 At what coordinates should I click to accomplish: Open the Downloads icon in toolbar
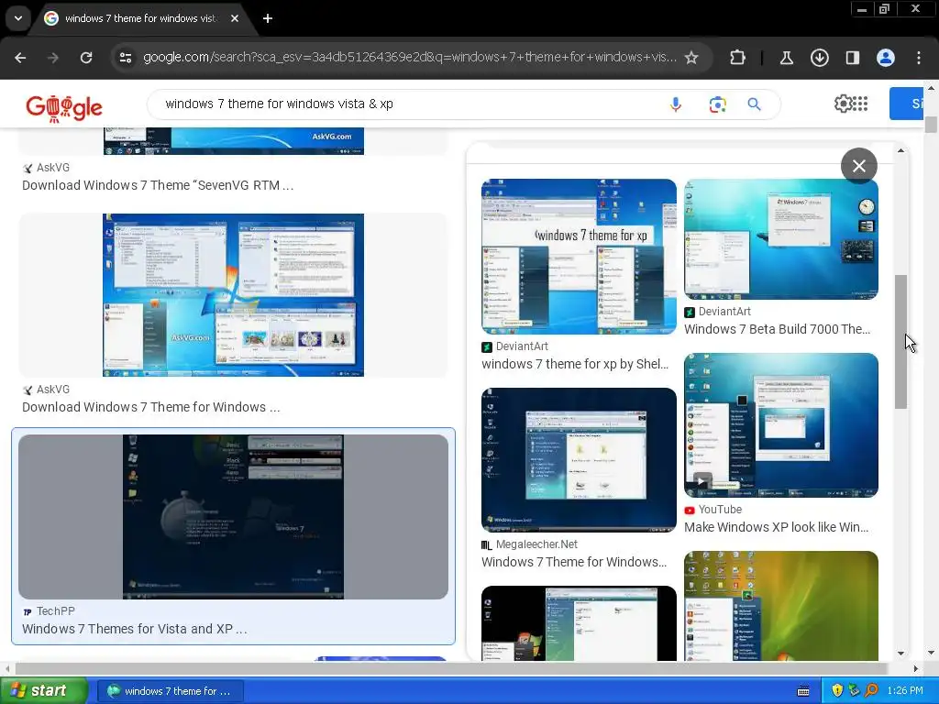(819, 58)
